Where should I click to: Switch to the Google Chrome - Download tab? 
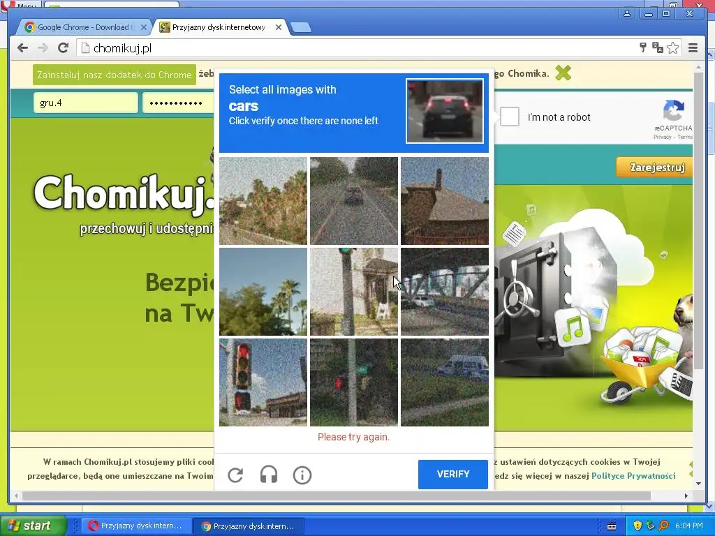83,27
